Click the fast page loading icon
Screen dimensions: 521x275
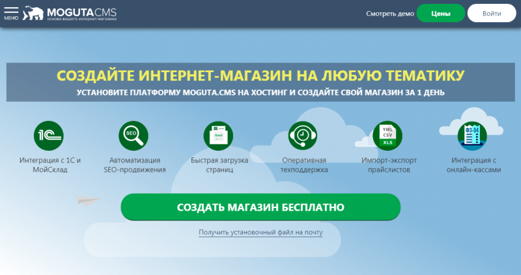click(218, 136)
